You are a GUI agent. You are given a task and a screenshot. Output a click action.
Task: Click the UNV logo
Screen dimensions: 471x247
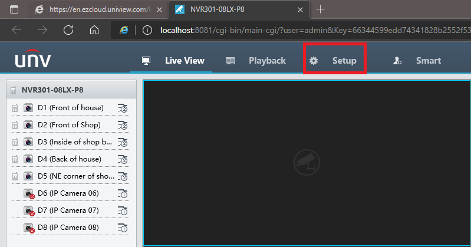tap(32, 61)
